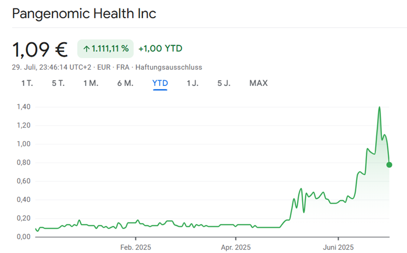This screenshot has height=253, width=407.
Task: Click the chart's highest peak
Action: point(379,107)
